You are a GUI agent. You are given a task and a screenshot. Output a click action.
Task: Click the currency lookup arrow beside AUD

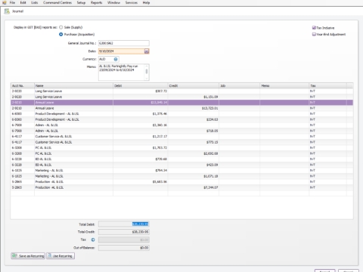point(116,59)
